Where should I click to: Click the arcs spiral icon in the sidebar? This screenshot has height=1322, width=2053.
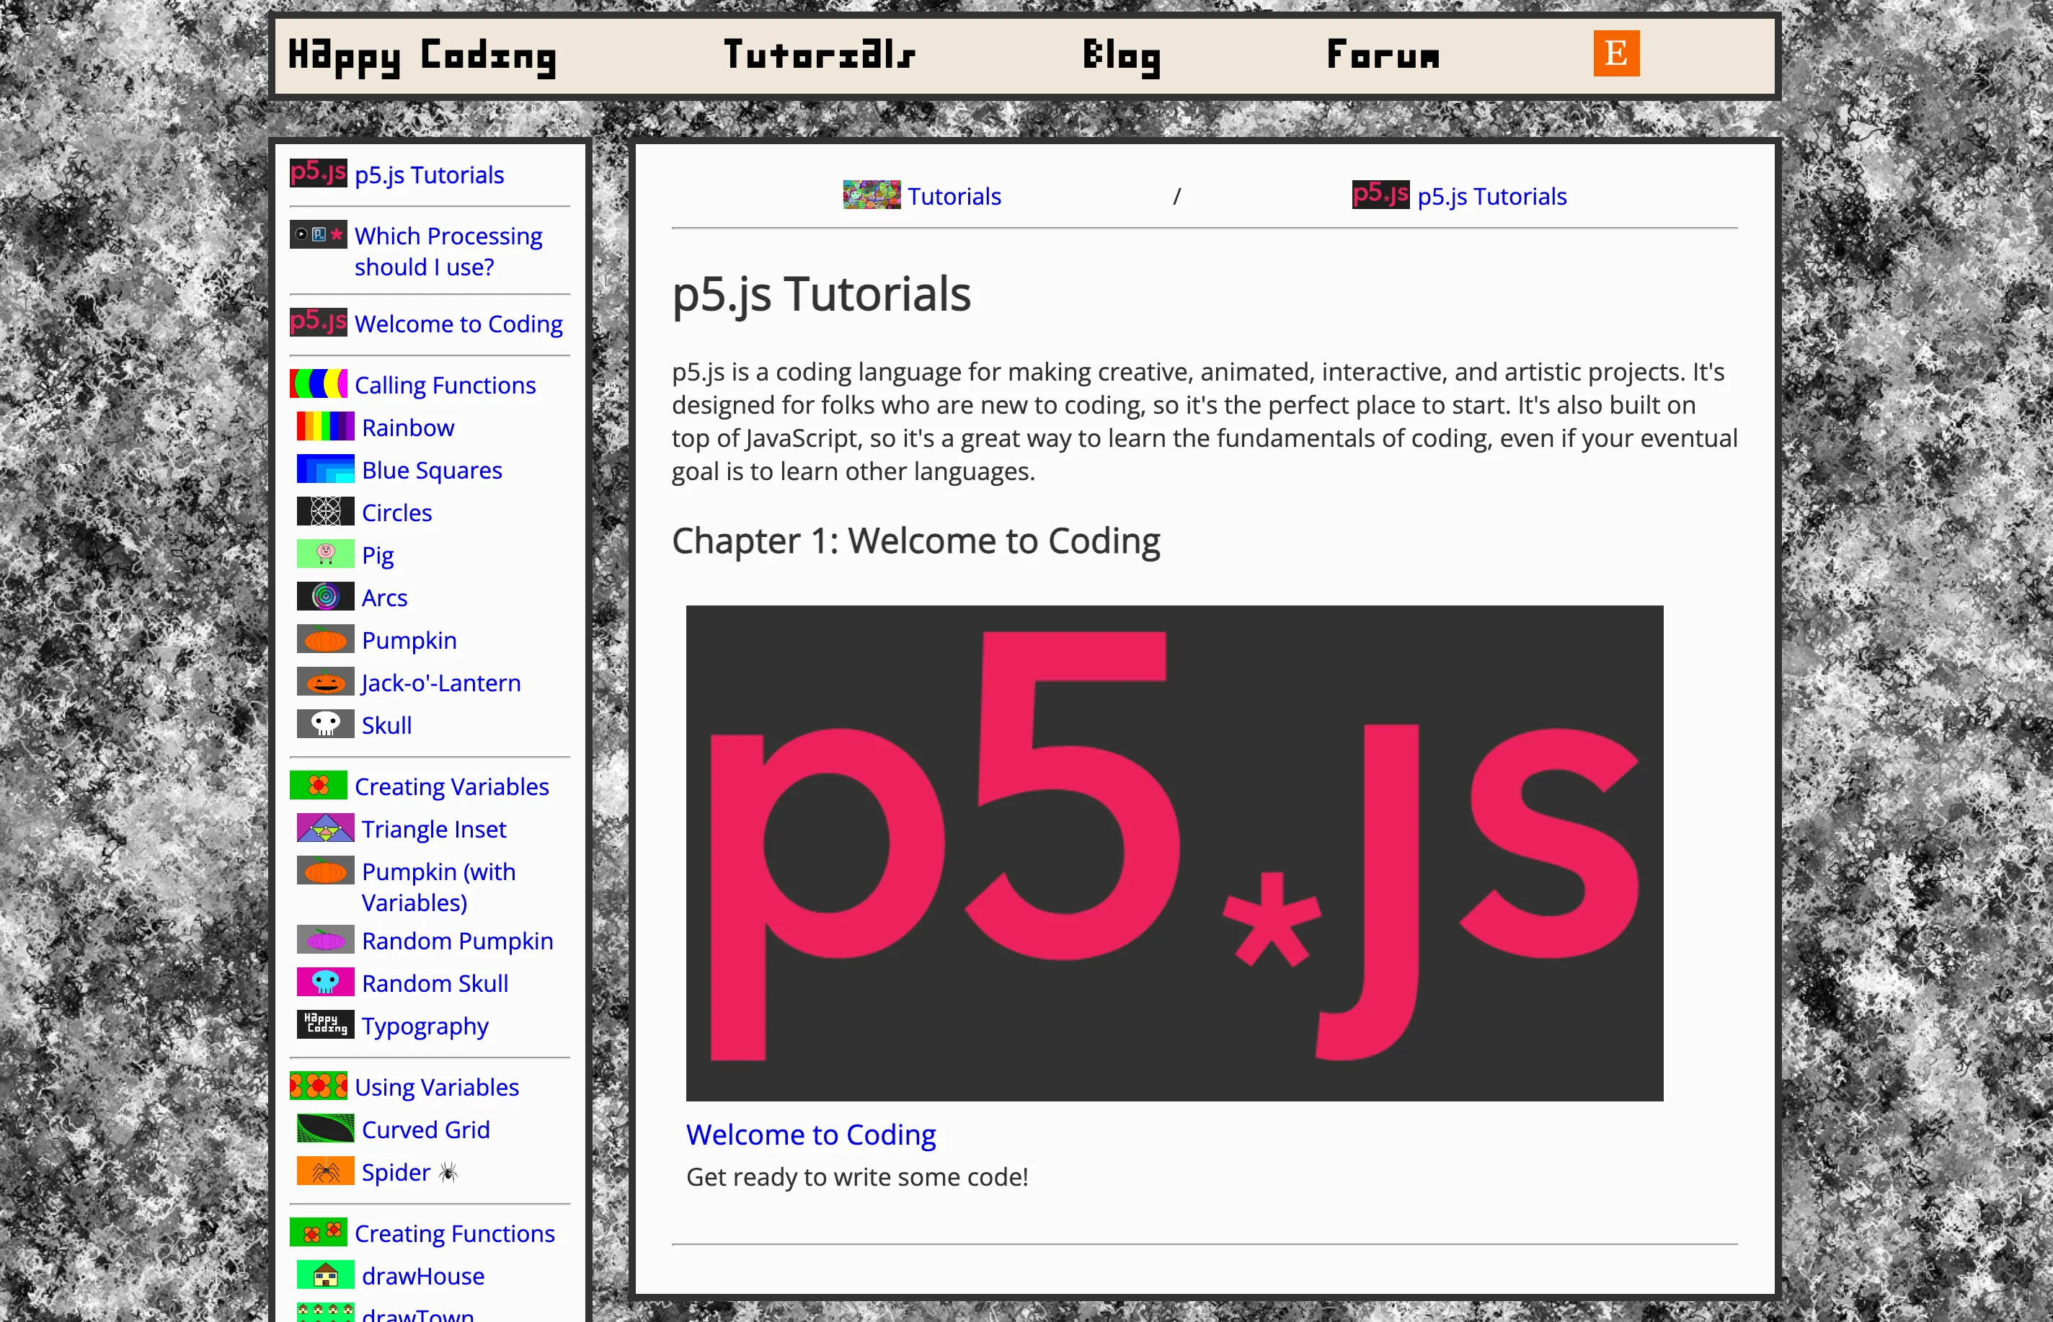click(x=324, y=595)
